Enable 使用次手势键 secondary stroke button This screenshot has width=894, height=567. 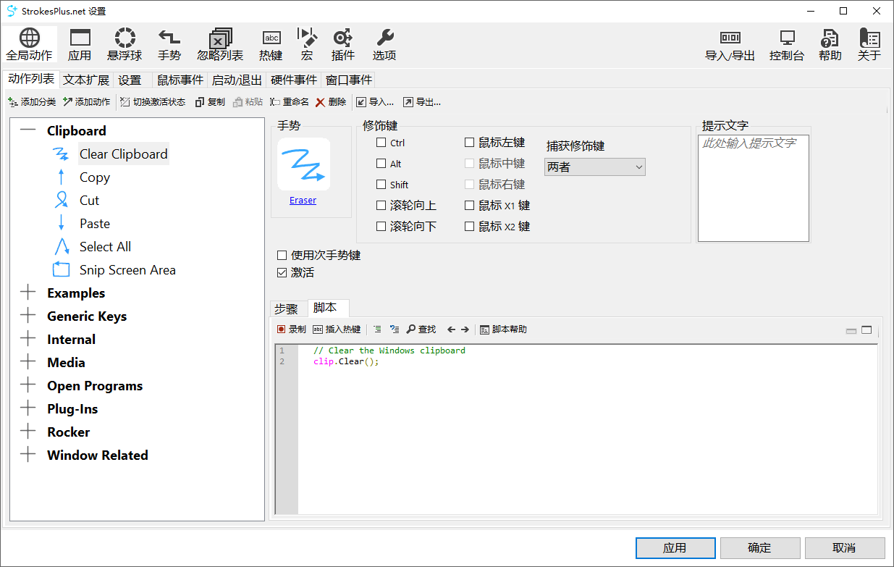tap(282, 255)
